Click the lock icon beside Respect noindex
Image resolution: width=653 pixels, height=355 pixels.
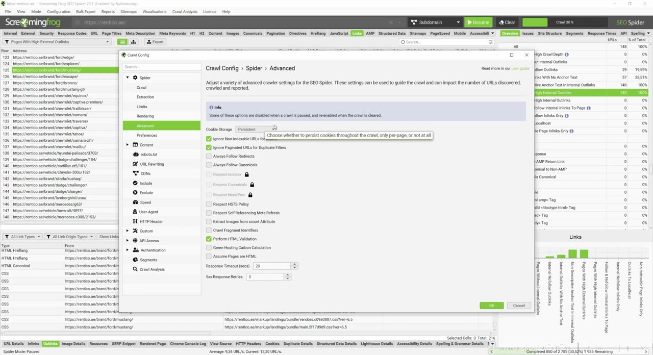[246, 174]
